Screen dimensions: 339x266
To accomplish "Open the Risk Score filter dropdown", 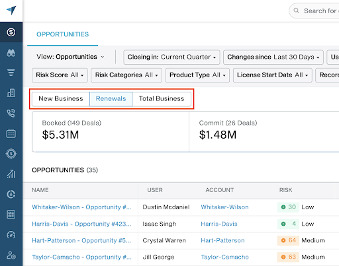I will pyautogui.click(x=60, y=75).
